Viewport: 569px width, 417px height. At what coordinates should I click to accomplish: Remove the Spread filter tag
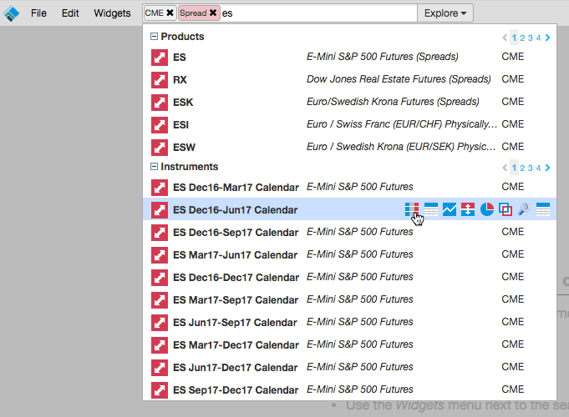pos(213,13)
